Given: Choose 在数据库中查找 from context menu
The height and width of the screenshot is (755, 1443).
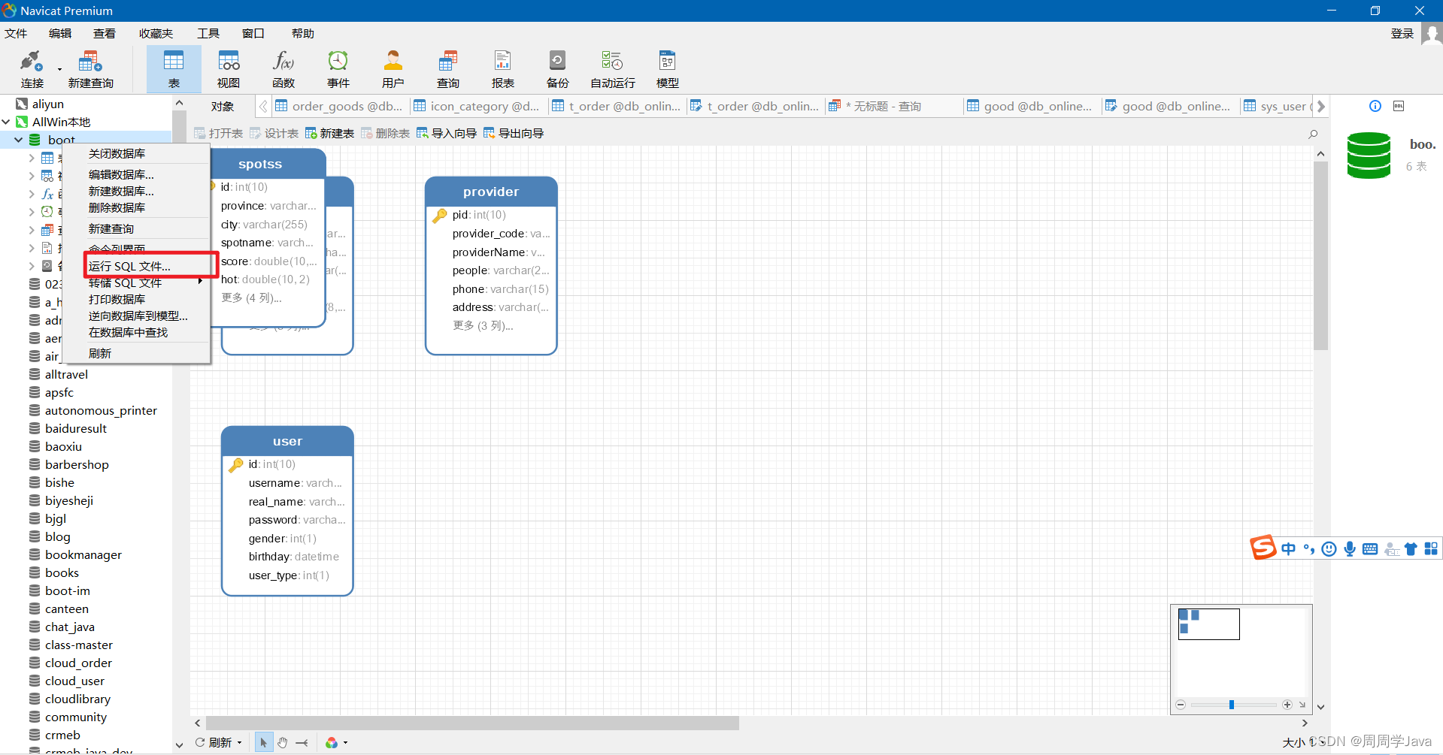Looking at the screenshot, I should pos(128,332).
